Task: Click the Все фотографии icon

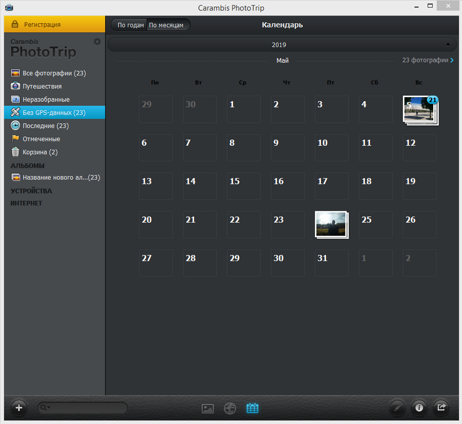Action: (x=15, y=73)
